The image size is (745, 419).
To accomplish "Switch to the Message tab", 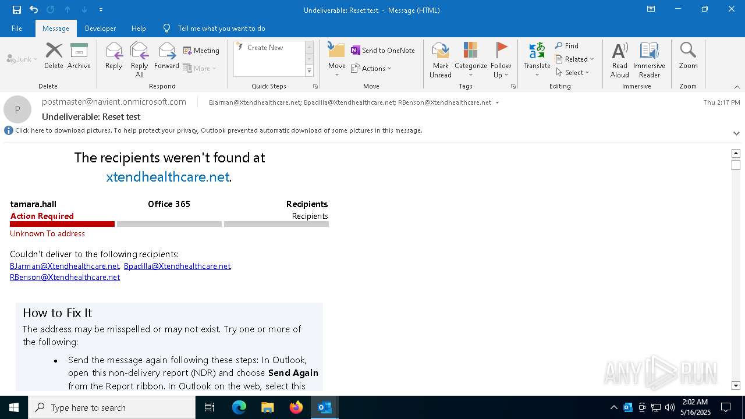I will [56, 29].
